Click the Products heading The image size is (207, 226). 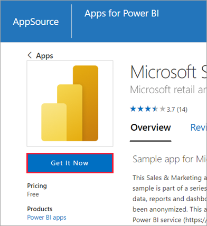(x=40, y=209)
